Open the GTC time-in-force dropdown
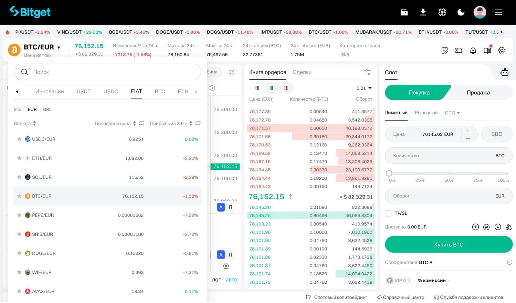 coord(425,262)
